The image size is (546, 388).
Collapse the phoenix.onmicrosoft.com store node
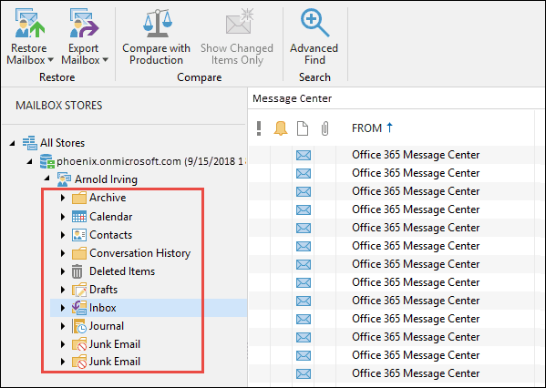click(29, 161)
